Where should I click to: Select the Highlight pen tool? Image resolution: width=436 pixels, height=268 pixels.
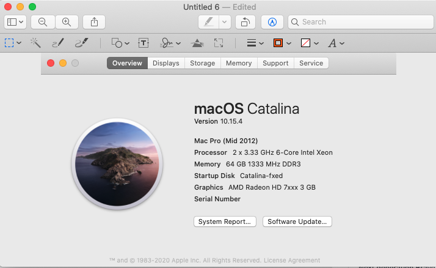coord(209,22)
